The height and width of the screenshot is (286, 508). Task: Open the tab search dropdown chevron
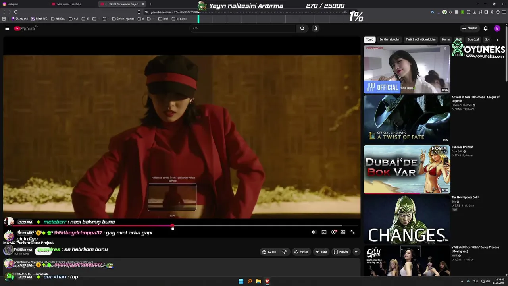click(x=478, y=4)
